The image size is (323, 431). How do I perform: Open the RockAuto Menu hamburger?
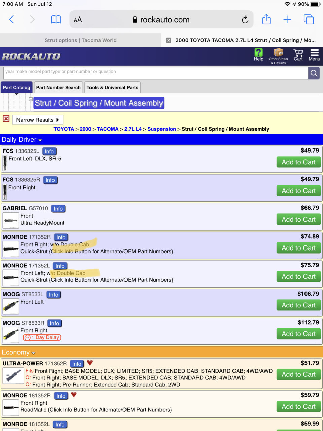pos(314,55)
